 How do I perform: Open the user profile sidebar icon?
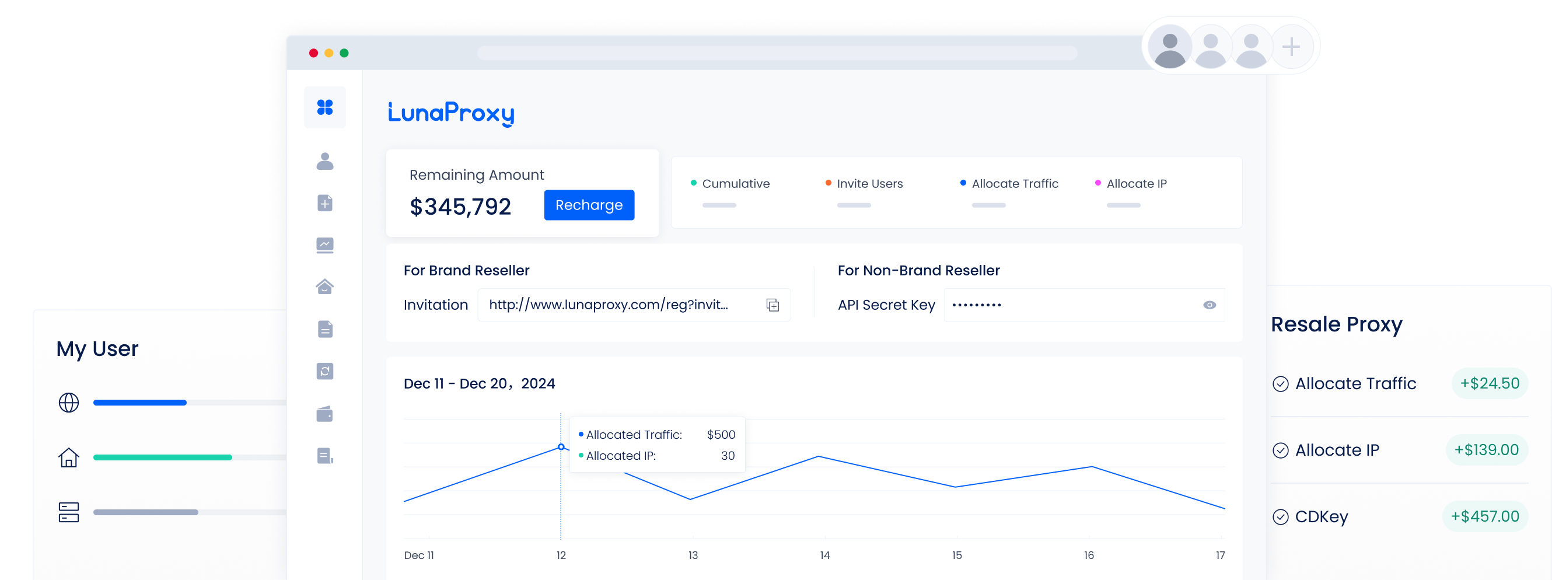pyautogui.click(x=325, y=162)
